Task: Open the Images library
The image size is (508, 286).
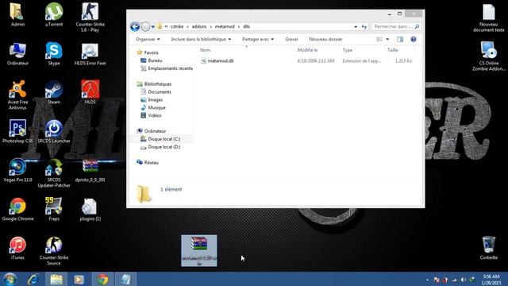Action: (156, 100)
